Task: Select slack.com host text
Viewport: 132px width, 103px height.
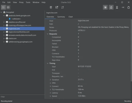Action: [x=13, y=38]
